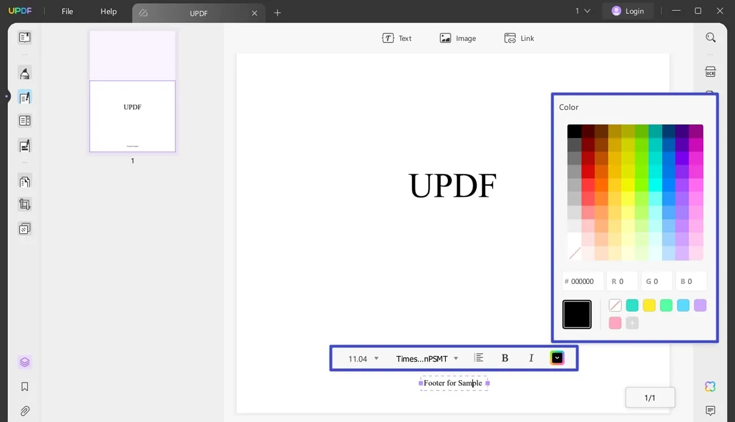Image resolution: width=735 pixels, height=422 pixels.
Task: Select the Image editing tool
Action: (x=458, y=38)
